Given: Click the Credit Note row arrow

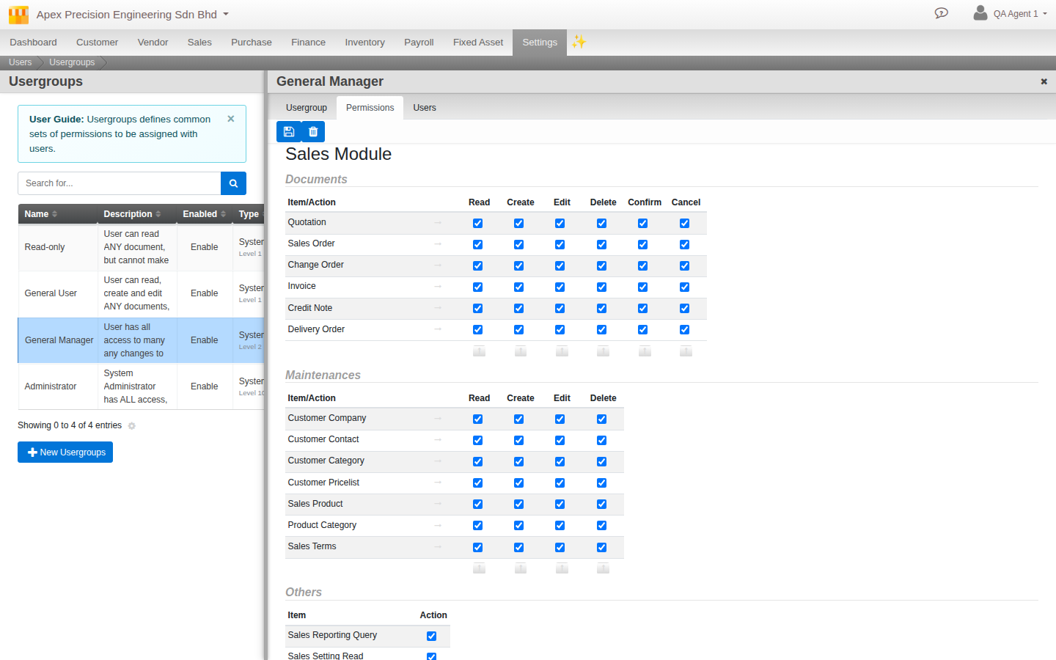Looking at the screenshot, I should click(438, 308).
